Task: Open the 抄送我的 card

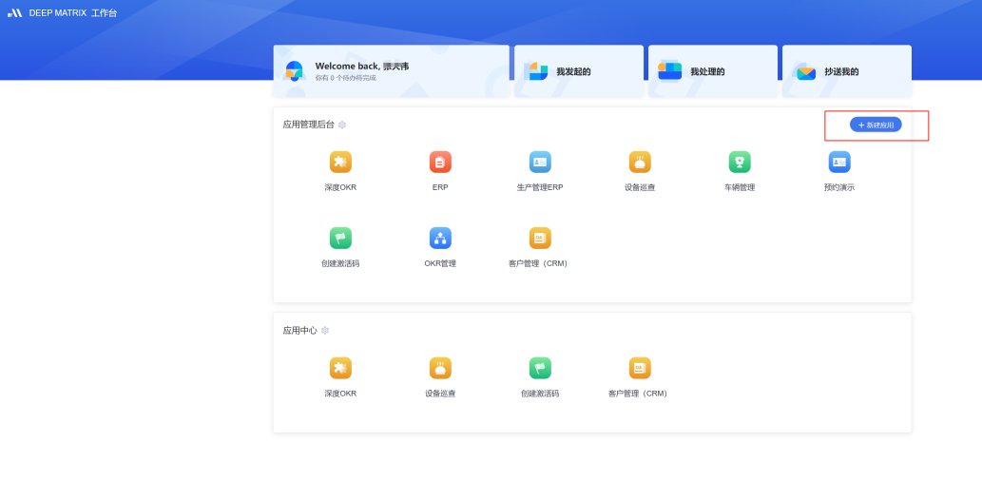Action: point(847,70)
